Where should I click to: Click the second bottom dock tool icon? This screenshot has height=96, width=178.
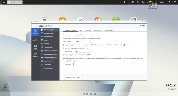coord(87,94)
